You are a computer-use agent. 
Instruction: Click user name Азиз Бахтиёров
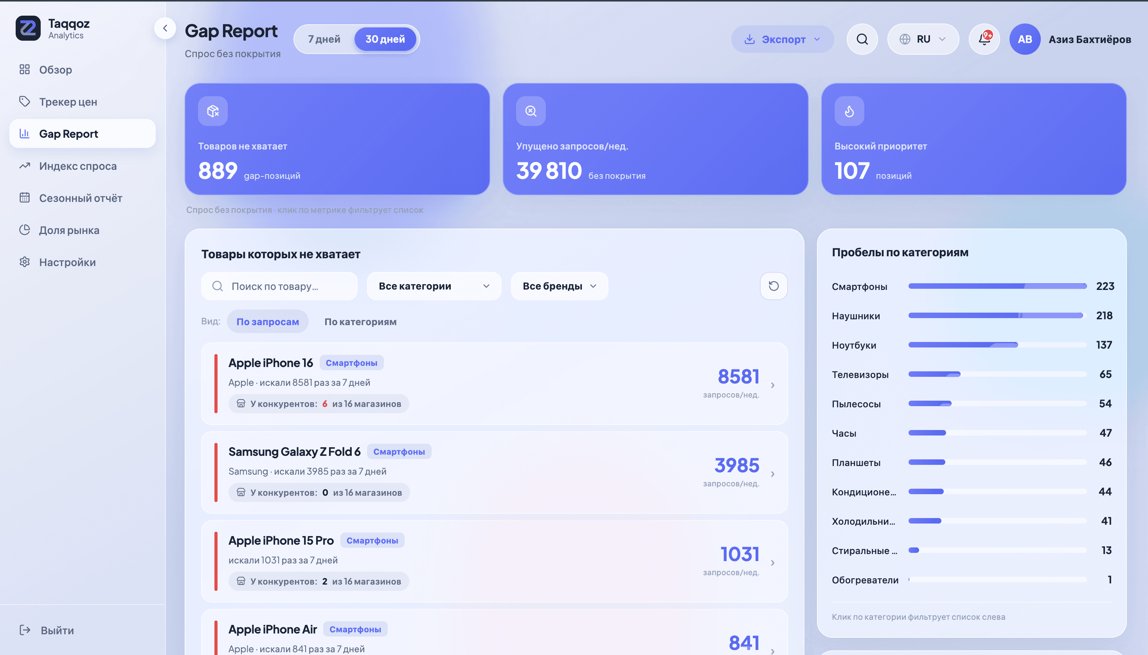[1090, 39]
